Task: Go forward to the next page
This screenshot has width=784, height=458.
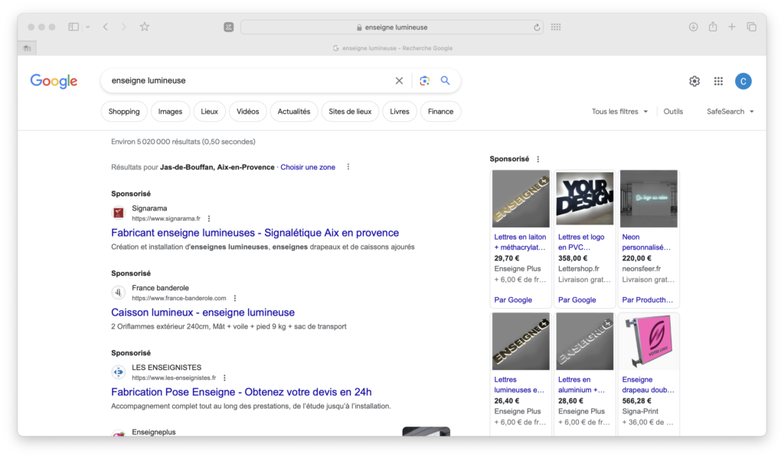Action: click(x=124, y=27)
